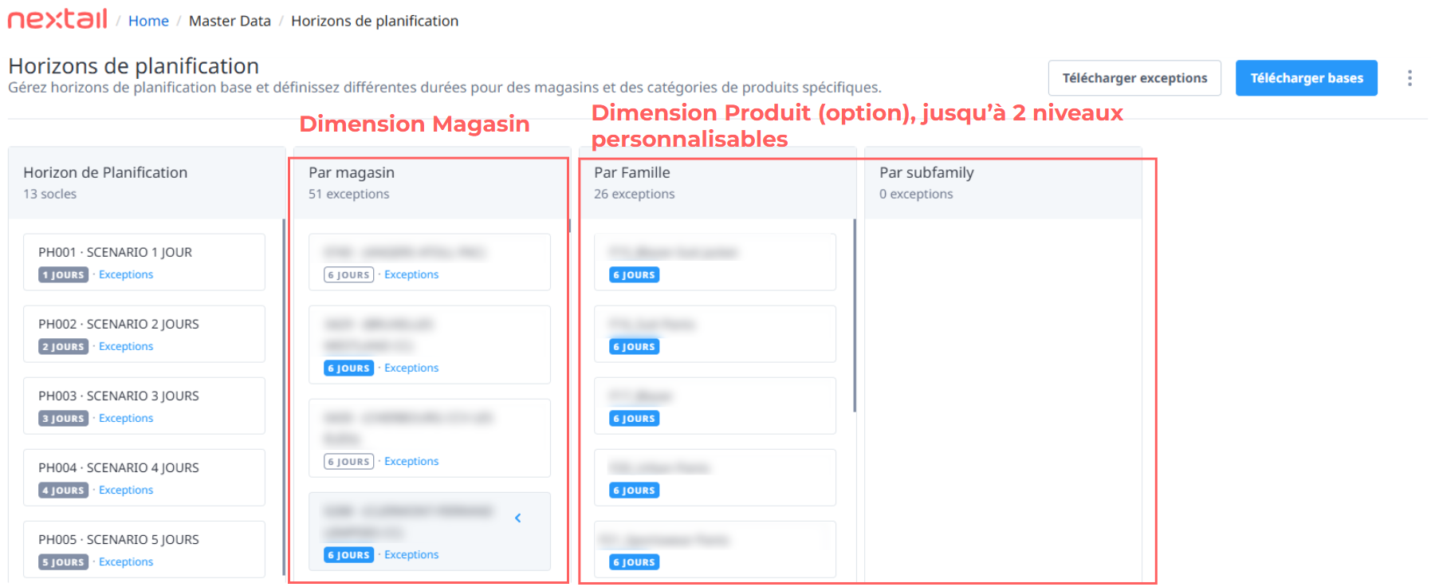Viewport: 1431px width, 587px height.
Task: Select PH002 SCENARIO 2 JOURS card
Action: tap(144, 334)
